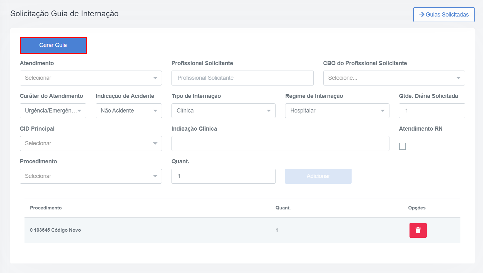The height and width of the screenshot is (273, 483).
Task: Open CID Principal dropdown
Action: pyautogui.click(x=91, y=143)
